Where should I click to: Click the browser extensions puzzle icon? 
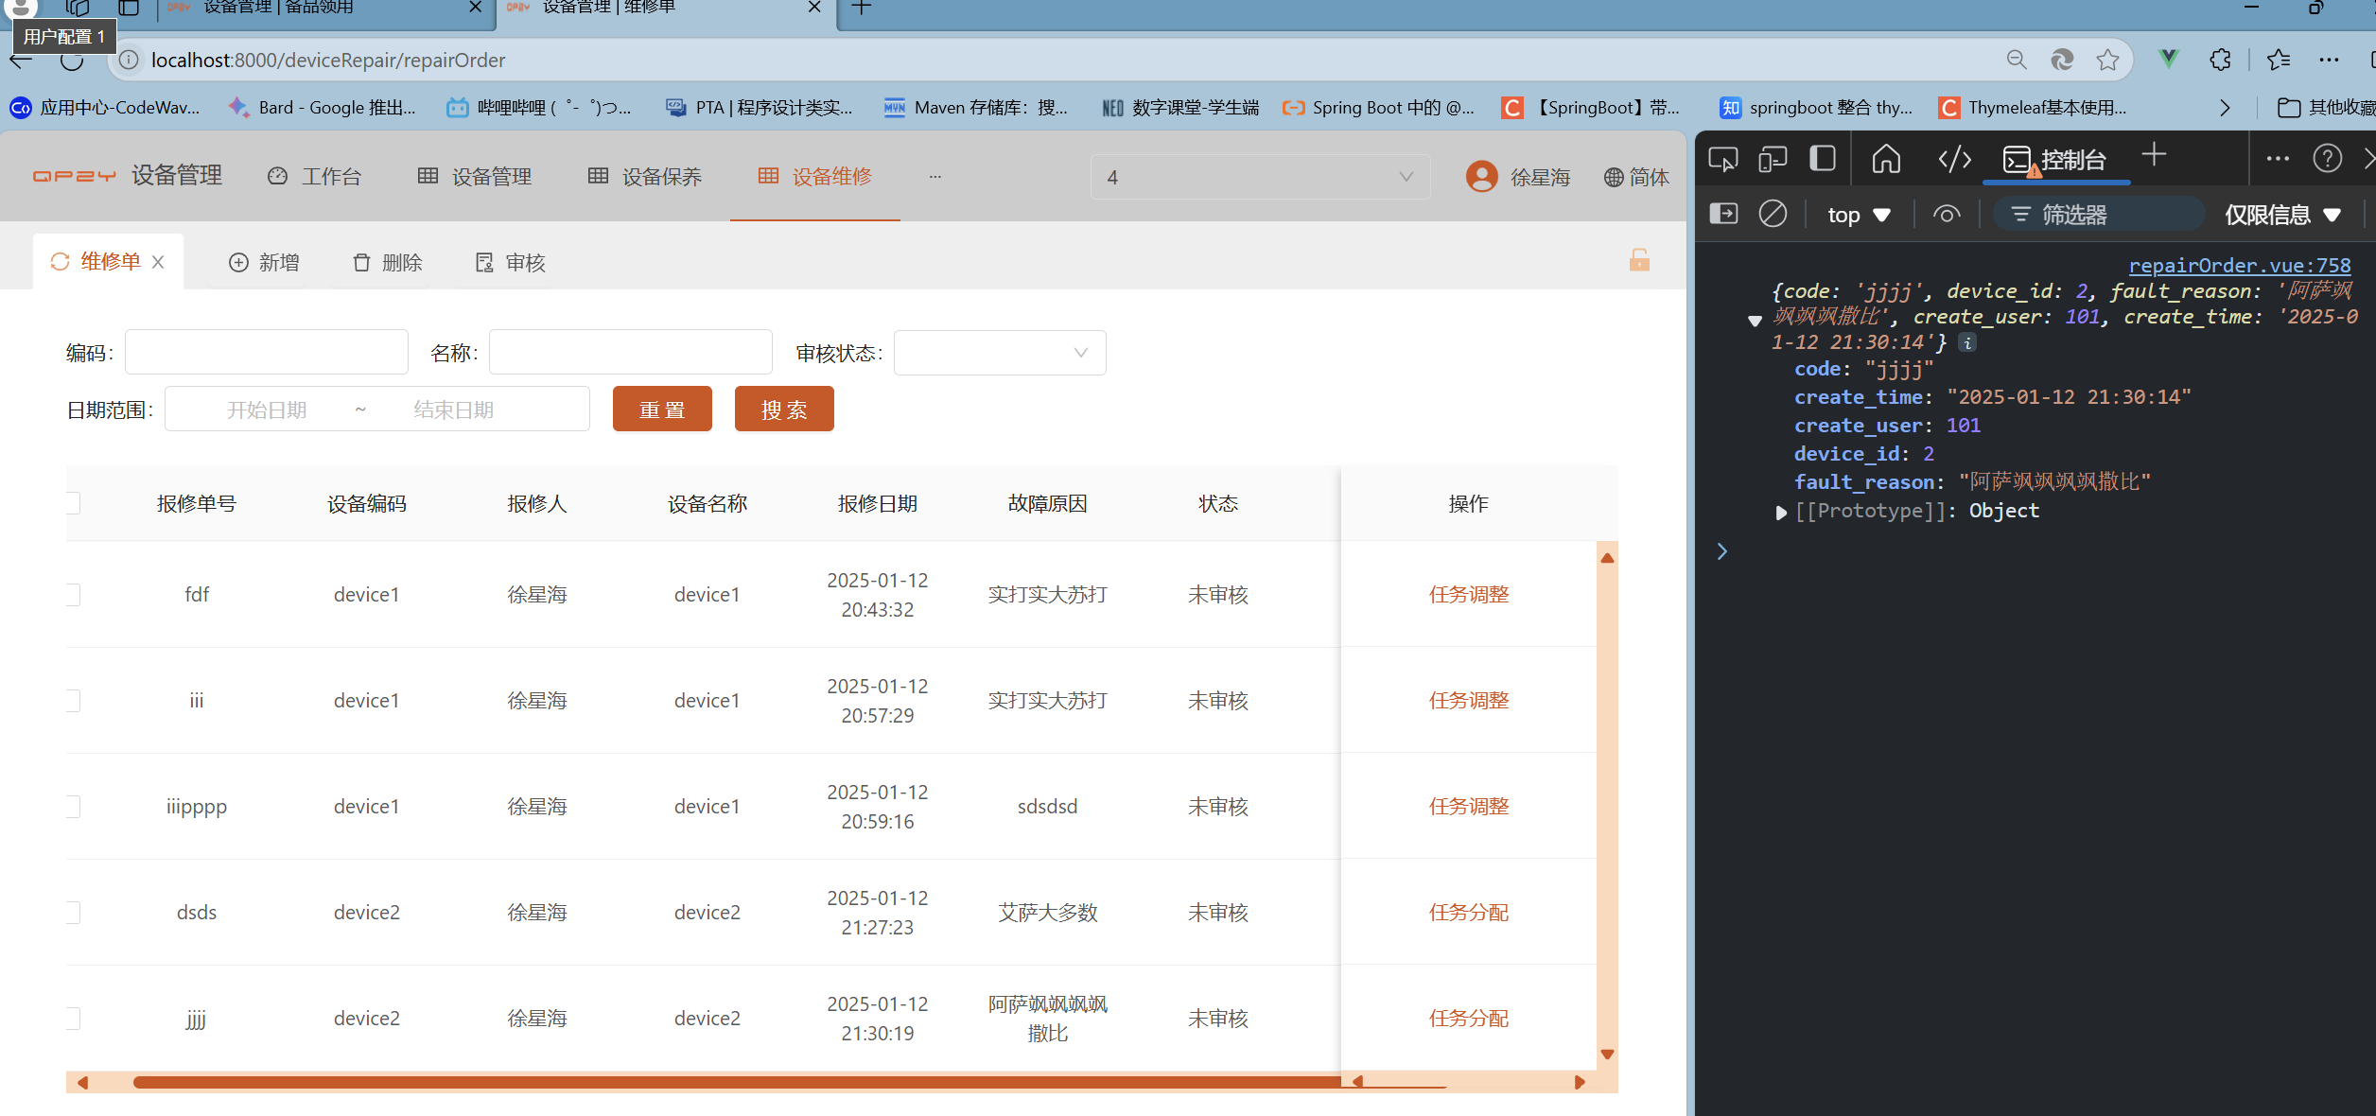coord(2220,60)
